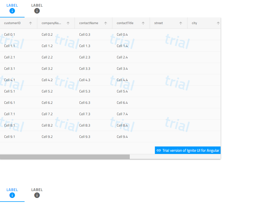Image resolution: width=254 pixels, height=224 pixels.
Task: Select cell 'Cell 2.2'
Action: click(56, 57)
